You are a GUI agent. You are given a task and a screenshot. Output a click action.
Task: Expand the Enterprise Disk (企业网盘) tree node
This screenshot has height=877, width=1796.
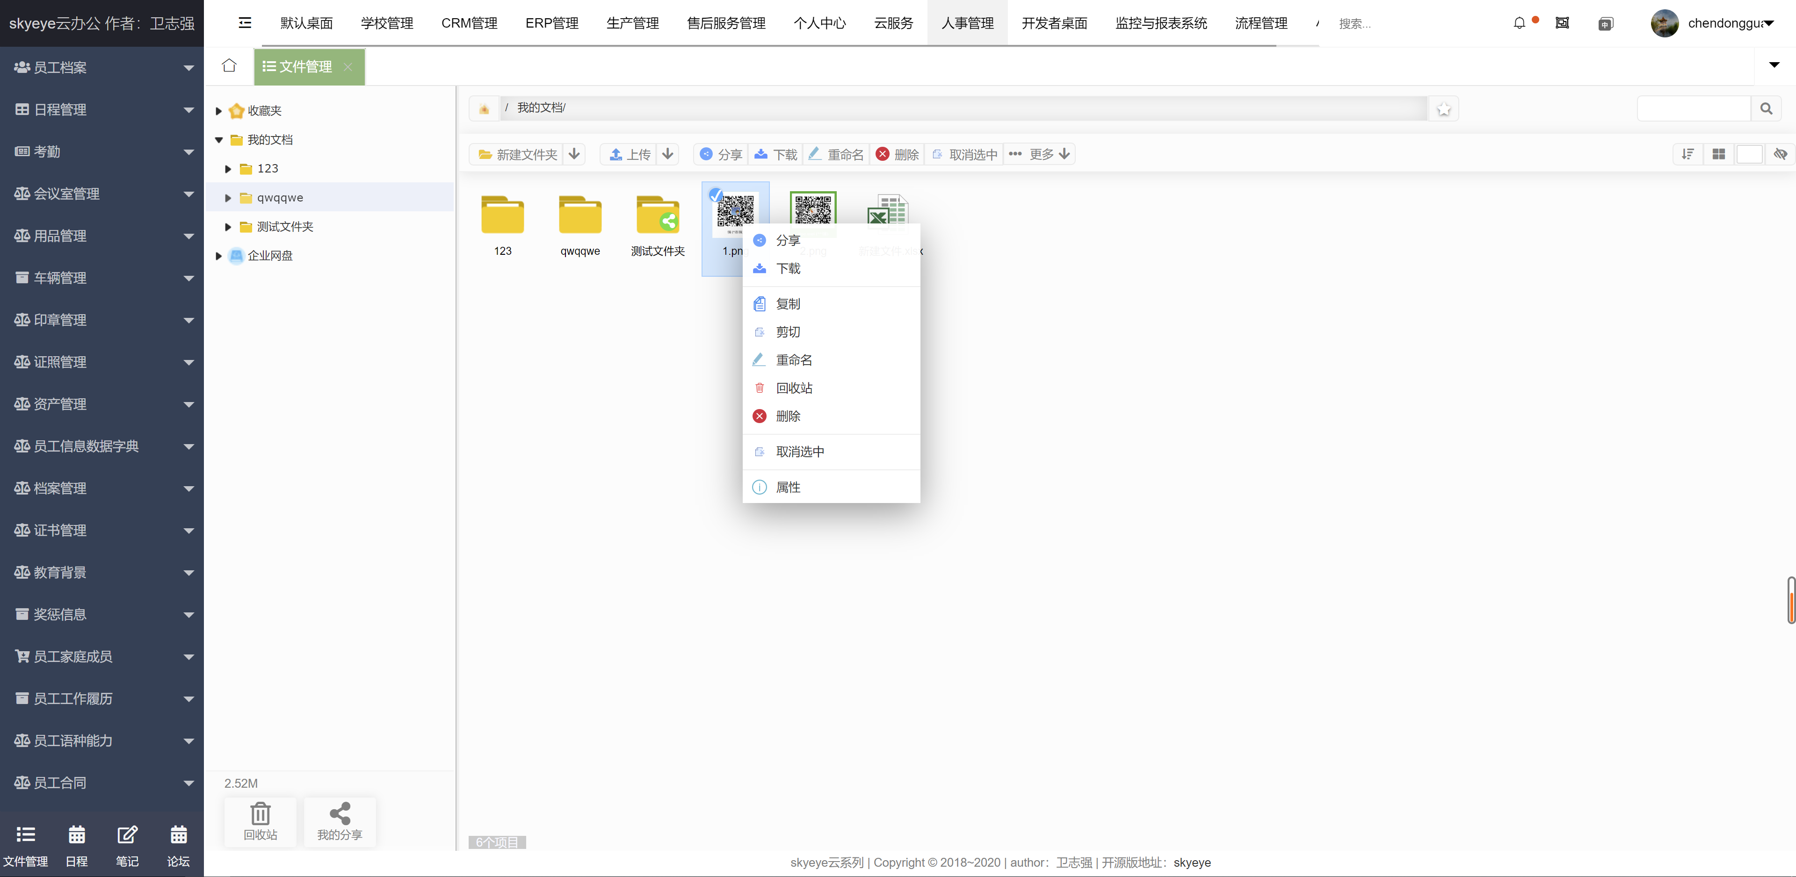(x=219, y=256)
